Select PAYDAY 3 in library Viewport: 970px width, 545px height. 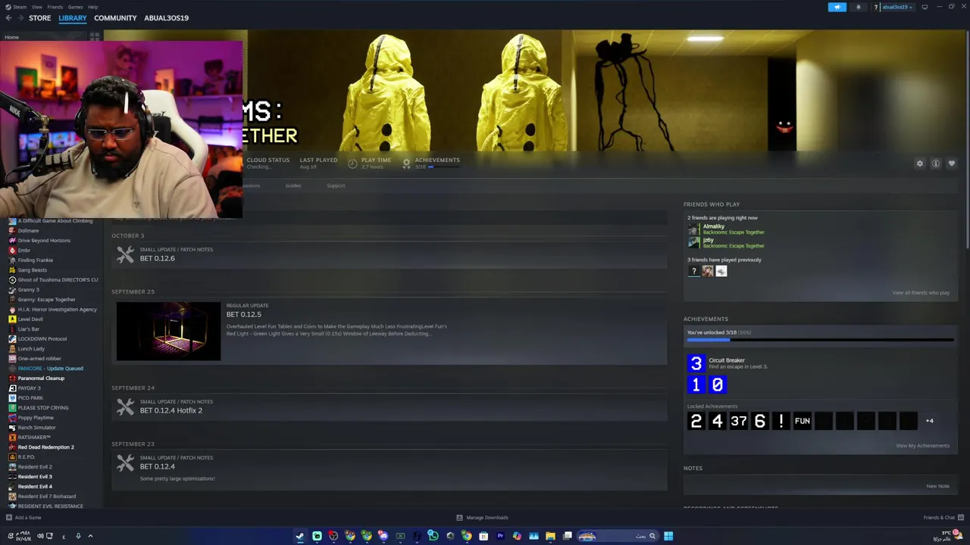point(30,388)
